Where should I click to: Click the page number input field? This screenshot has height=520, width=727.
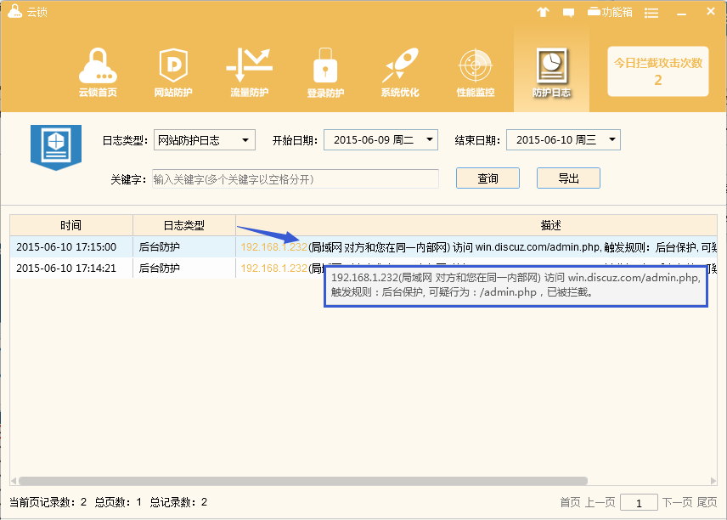639,502
